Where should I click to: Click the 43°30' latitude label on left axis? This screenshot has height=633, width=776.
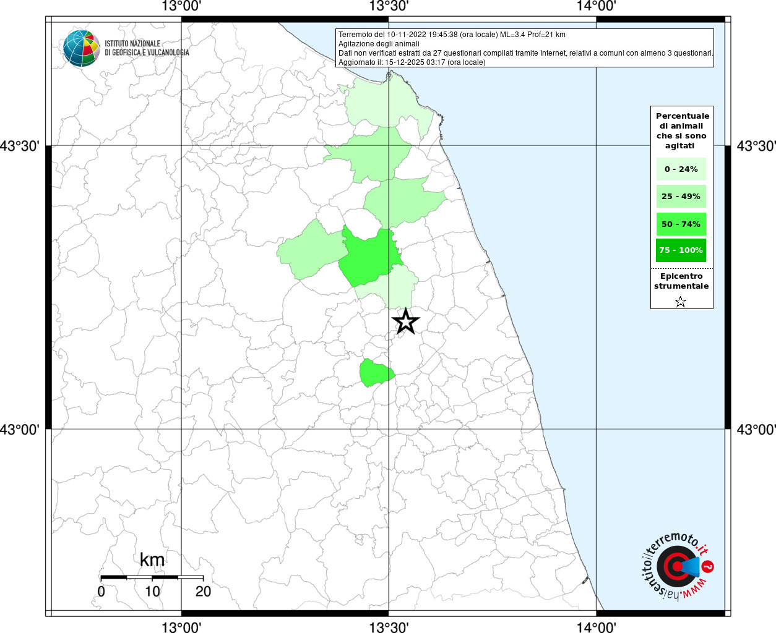click(x=20, y=147)
